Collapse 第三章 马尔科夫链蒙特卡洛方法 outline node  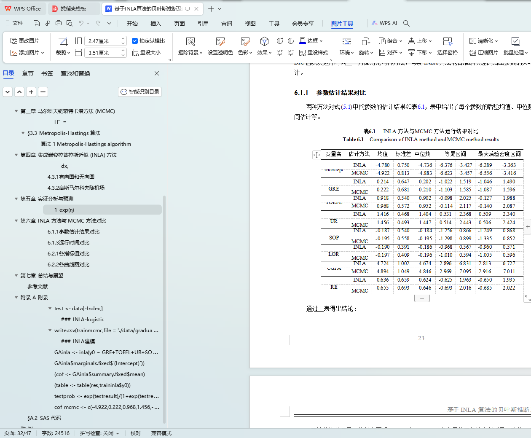[x=16, y=111]
